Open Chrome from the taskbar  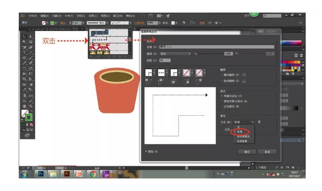(93, 174)
